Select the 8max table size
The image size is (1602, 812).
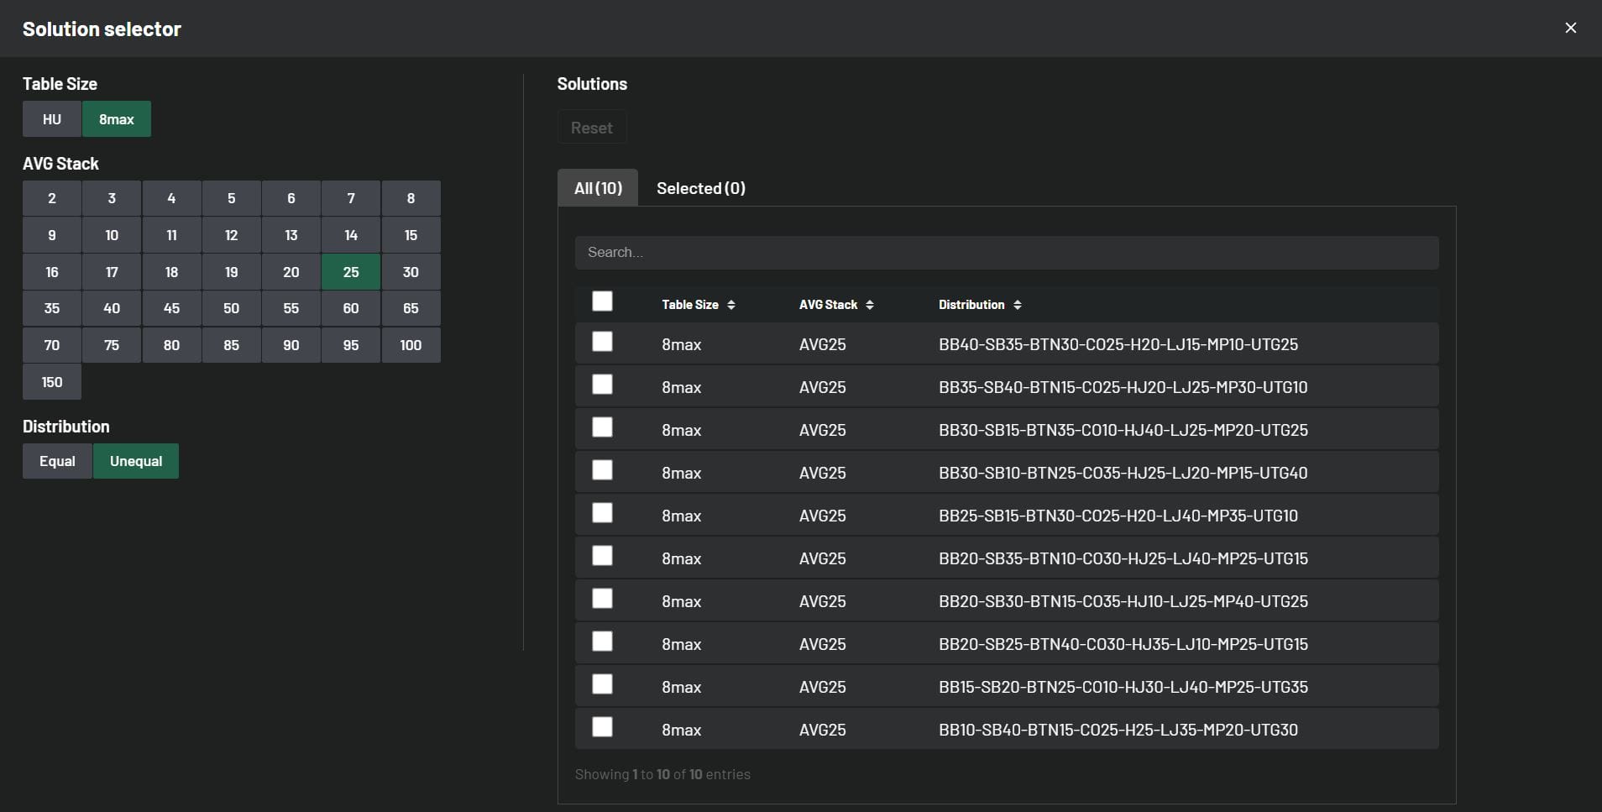pyautogui.click(x=117, y=119)
